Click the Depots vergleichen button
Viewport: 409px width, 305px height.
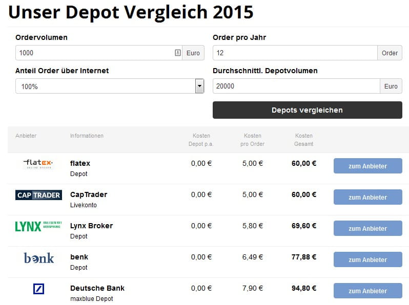308,110
